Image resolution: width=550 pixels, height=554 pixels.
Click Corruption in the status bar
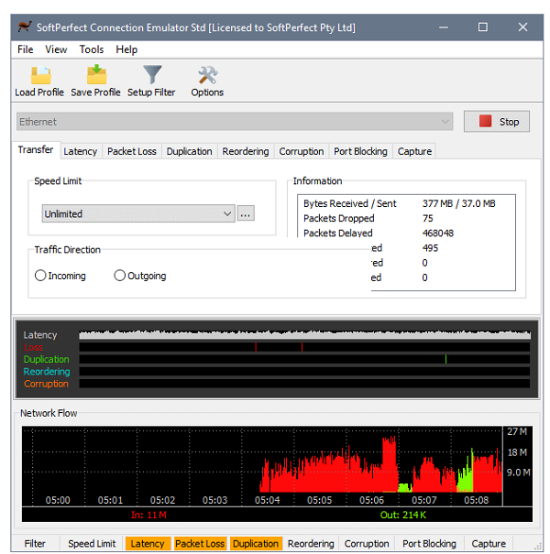(x=367, y=543)
